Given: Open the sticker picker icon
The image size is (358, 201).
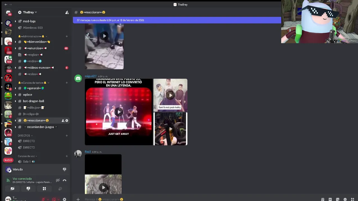Looking at the screenshot, I should 338,199.
